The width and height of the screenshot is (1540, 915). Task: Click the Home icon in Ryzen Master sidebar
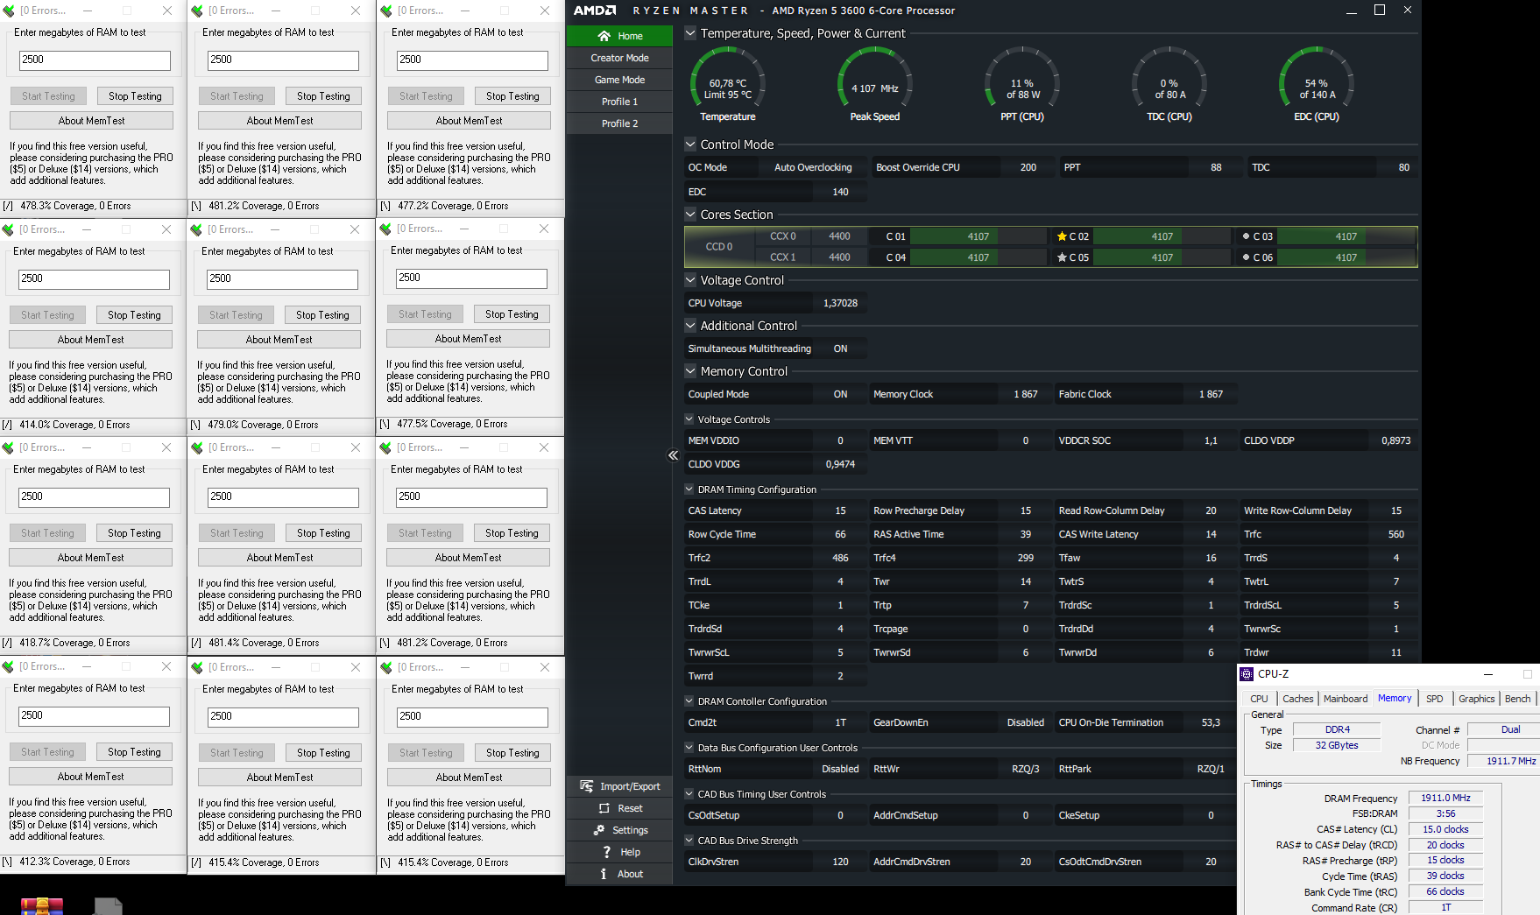coord(604,36)
